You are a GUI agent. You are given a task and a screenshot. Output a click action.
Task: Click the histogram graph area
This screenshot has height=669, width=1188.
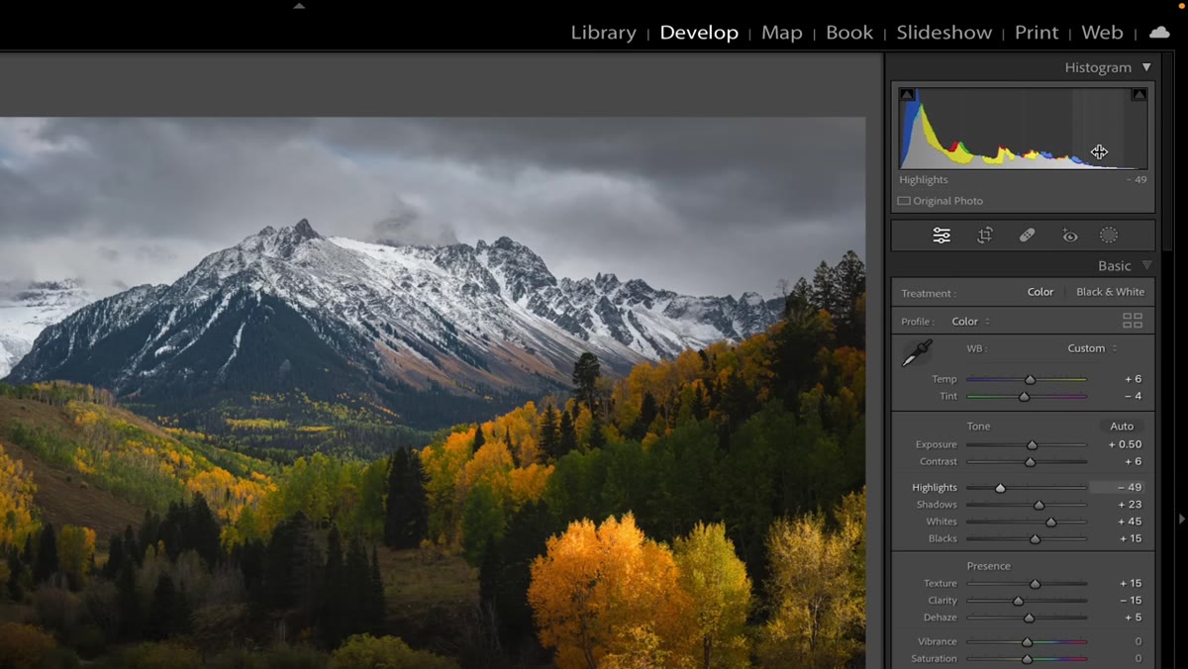[1023, 129]
